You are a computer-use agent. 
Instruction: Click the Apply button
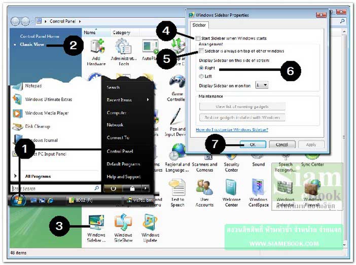tap(311, 144)
